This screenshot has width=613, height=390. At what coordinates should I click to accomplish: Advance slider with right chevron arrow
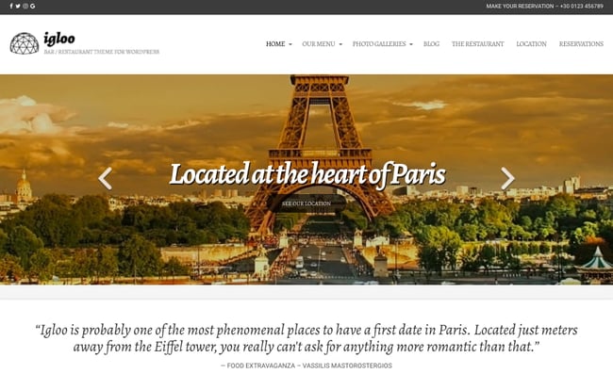pos(507,178)
